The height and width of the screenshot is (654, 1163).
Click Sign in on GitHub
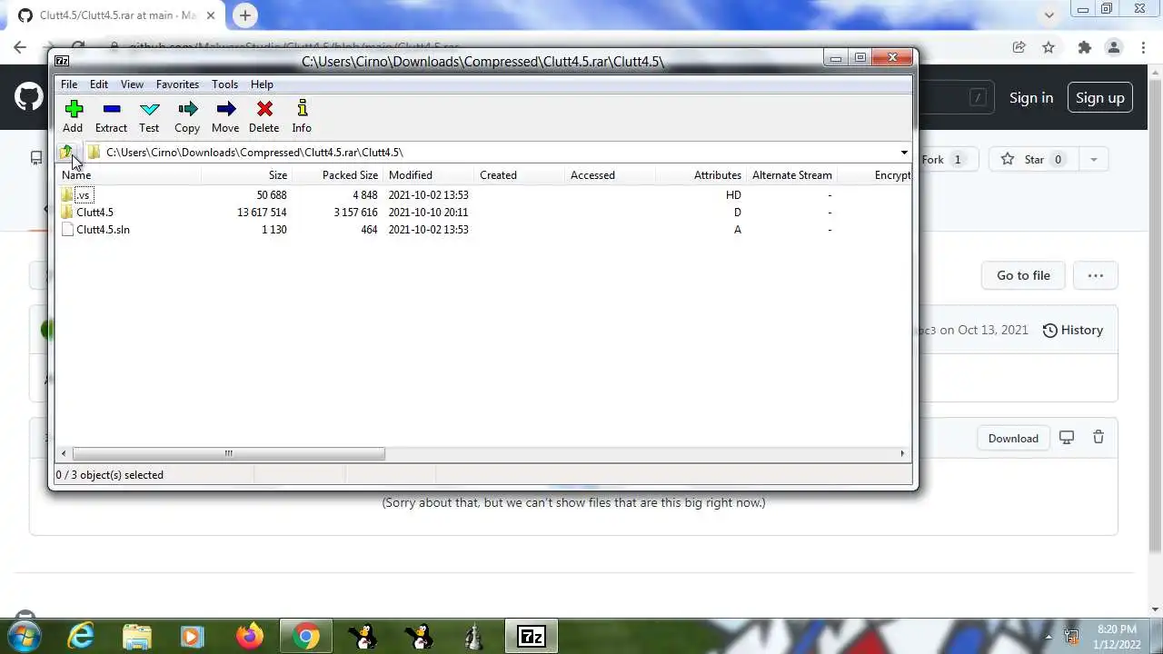tap(1031, 97)
